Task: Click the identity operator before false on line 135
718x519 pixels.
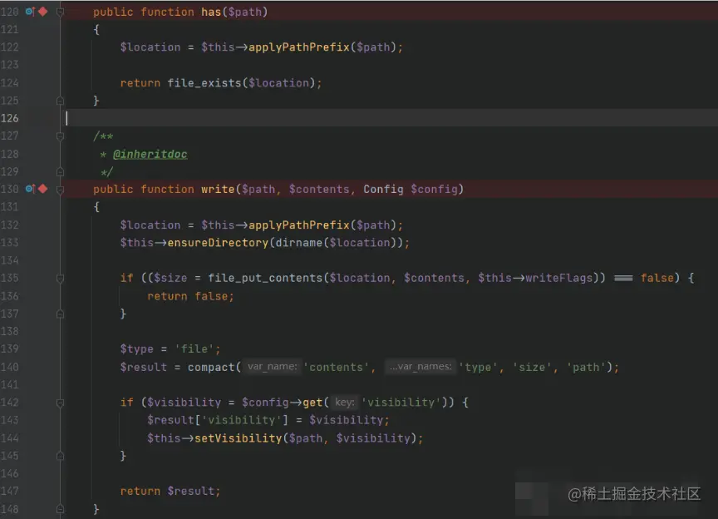Action: click(623, 278)
